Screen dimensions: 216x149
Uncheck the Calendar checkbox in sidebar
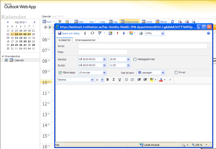6,60
